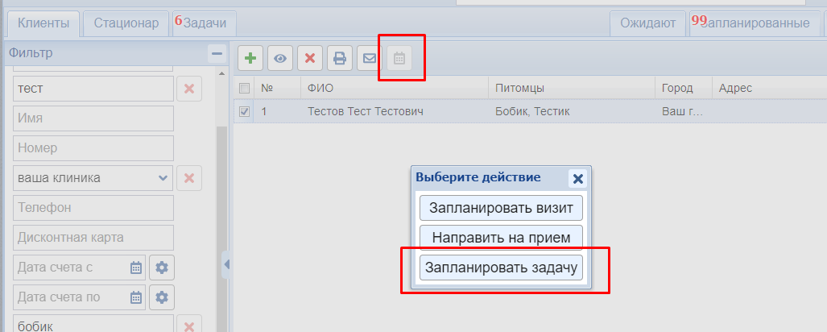The image size is (827, 332).
Task: Collapse the left sidebar using splitter arrow
Action: [226, 264]
